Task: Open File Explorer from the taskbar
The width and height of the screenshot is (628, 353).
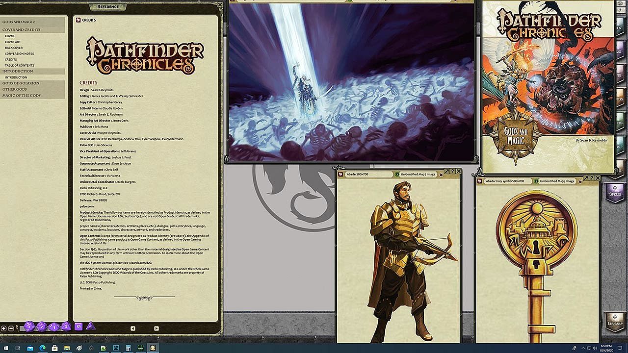Action: (x=67, y=348)
